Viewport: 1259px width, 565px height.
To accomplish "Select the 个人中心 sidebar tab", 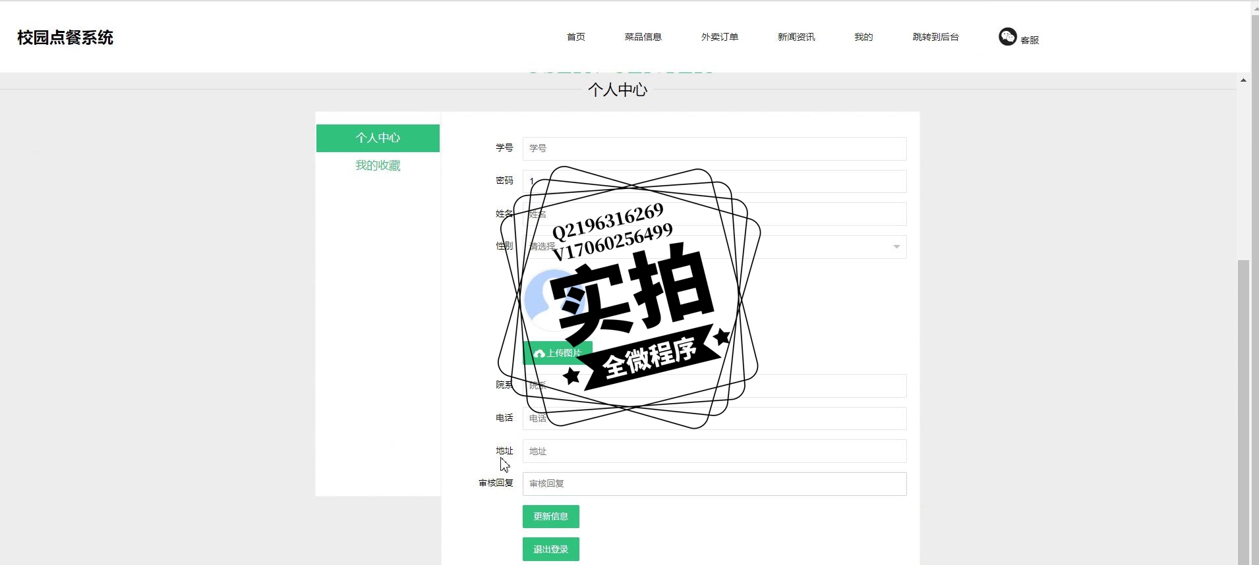I will (x=378, y=138).
